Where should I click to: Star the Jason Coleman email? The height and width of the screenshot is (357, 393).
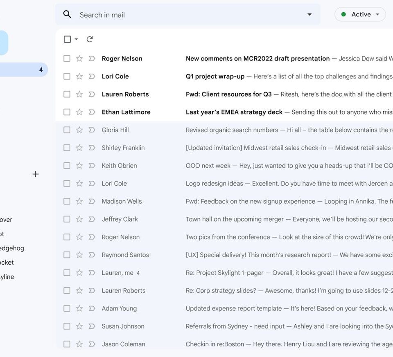coord(79,344)
